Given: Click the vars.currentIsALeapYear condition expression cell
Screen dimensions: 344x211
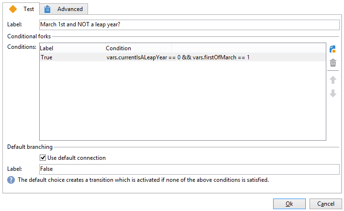Looking at the screenshot, I should pyautogui.click(x=178, y=57).
